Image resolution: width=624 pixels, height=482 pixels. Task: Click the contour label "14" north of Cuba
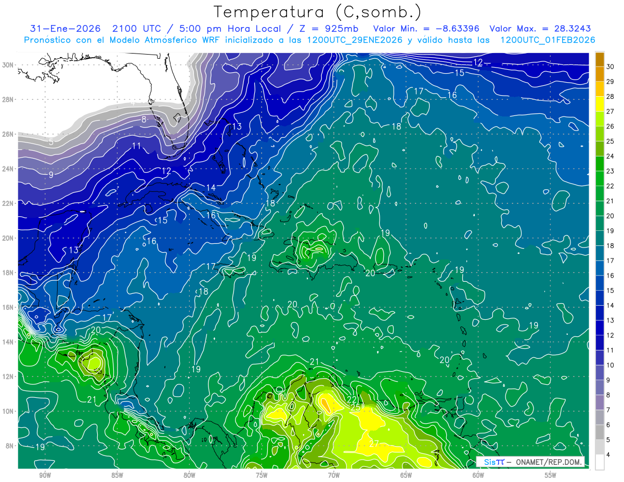tap(211, 188)
